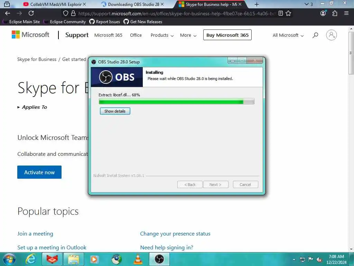Click the address bar URL field
The image size is (354, 266).
[176, 14]
